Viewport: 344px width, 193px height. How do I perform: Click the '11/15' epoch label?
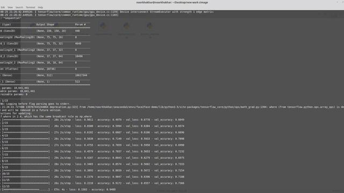[x=6, y=180]
